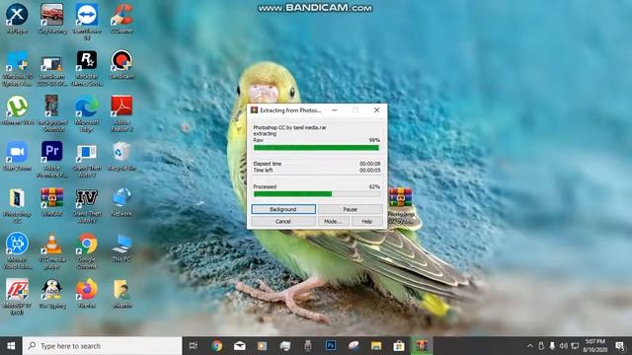Image resolution: width=632 pixels, height=355 pixels.
Task: Launch Chrome from the taskbar
Action: point(217,346)
